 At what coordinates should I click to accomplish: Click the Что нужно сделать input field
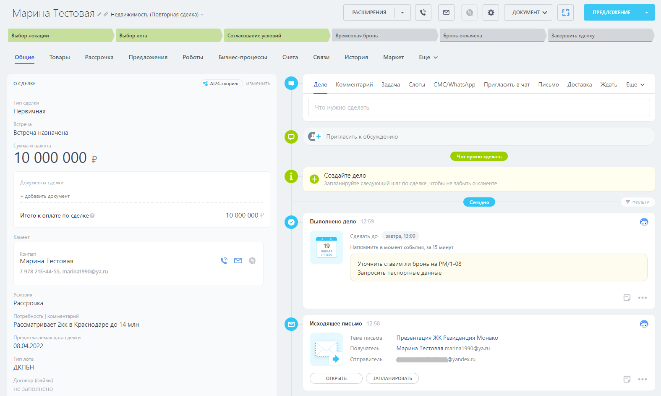click(x=478, y=108)
